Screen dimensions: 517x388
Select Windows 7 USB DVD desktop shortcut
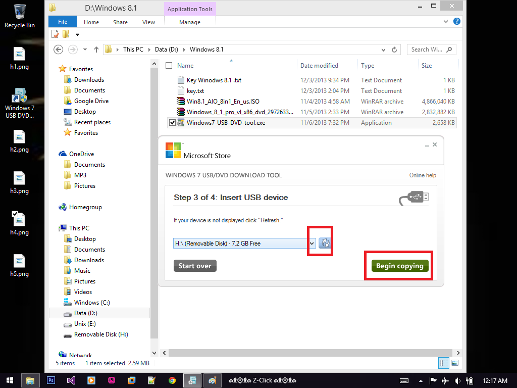tap(20, 103)
